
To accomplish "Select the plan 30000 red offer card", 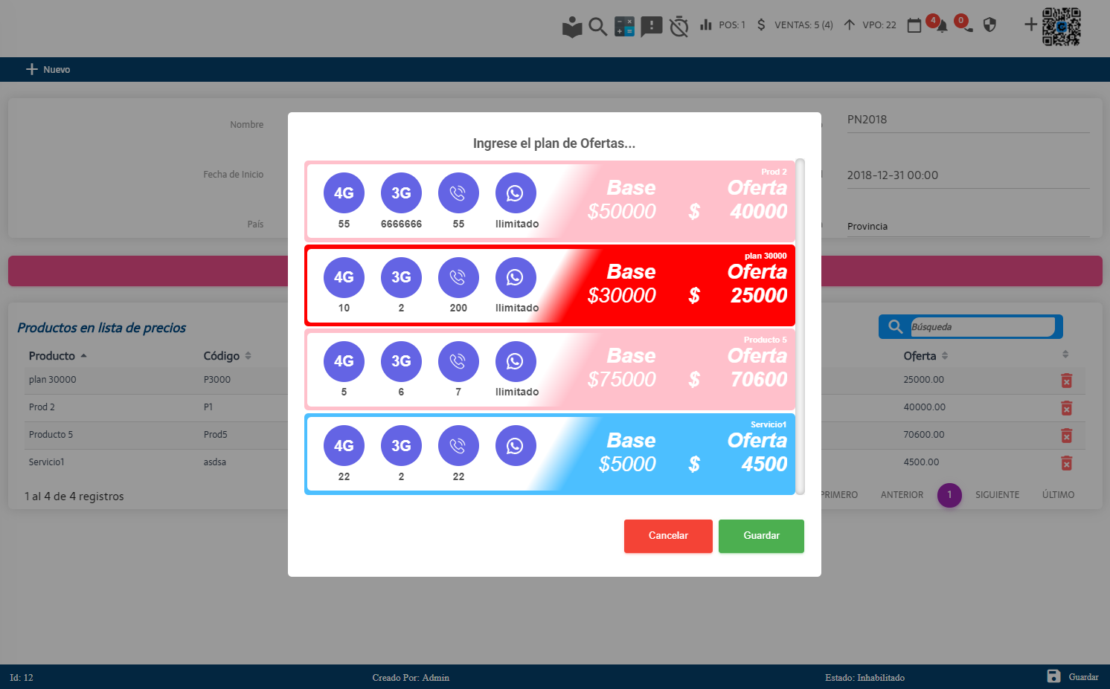I will 550,285.
